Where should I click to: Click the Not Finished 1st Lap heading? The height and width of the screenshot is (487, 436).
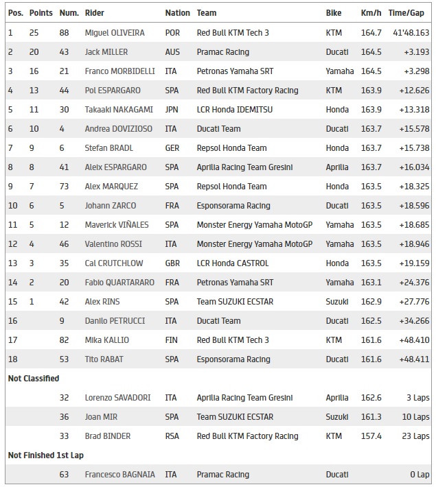pyautogui.click(x=45, y=455)
